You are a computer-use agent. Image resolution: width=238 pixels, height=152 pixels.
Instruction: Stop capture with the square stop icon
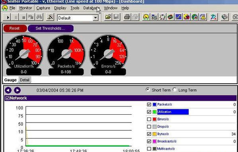coord(23,17)
